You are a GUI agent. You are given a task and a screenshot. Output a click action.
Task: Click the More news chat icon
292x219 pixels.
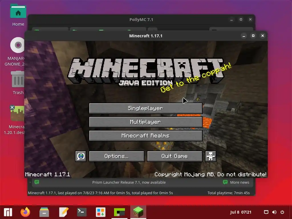pos(225,182)
